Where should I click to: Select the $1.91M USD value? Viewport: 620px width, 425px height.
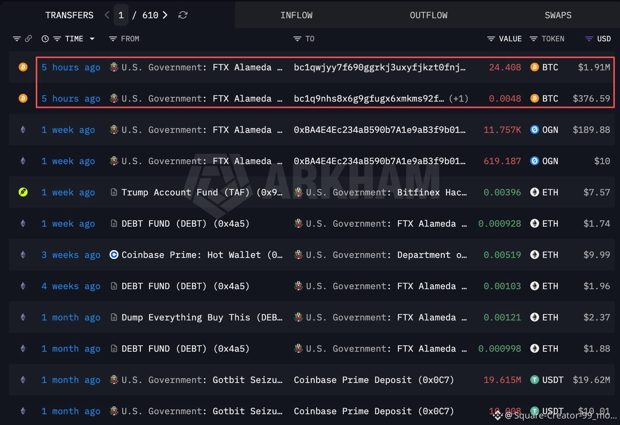(594, 67)
